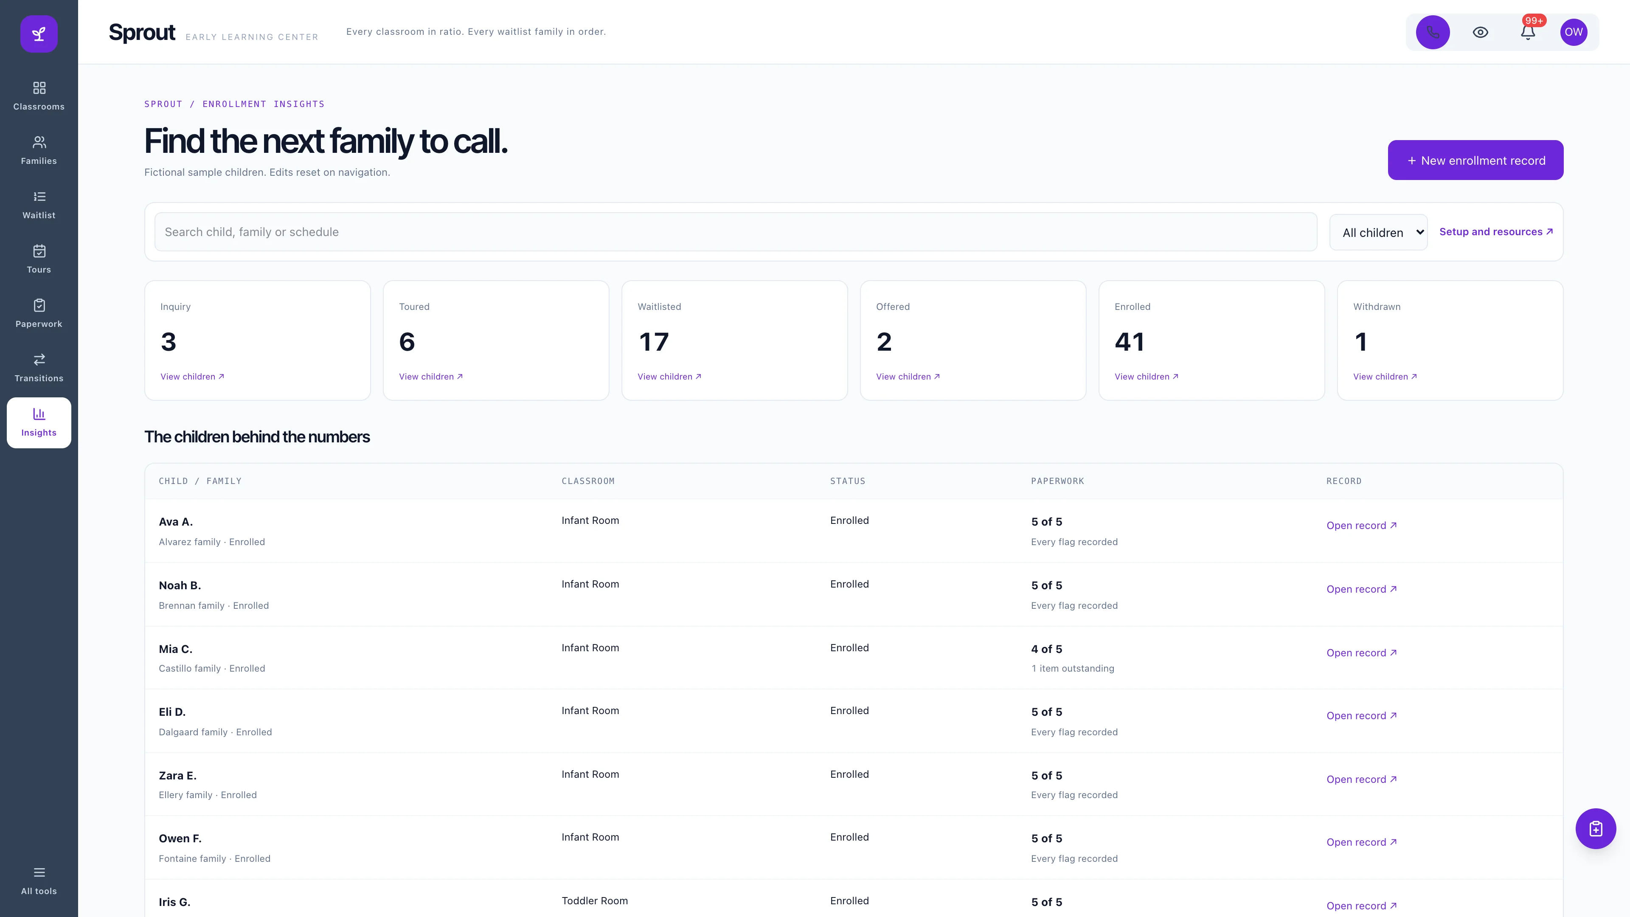1630x917 pixels.
Task: Open record for Iris G.
Action: pyautogui.click(x=1361, y=906)
